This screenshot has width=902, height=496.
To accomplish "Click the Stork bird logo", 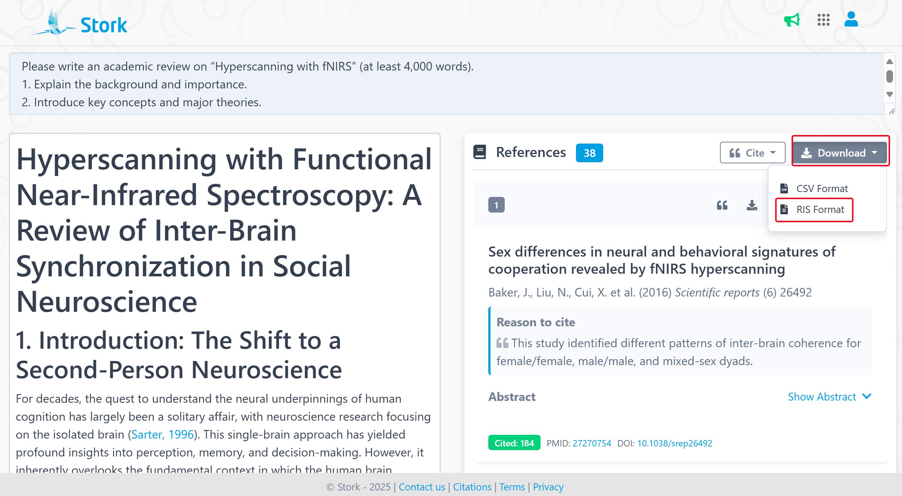I will [x=54, y=23].
